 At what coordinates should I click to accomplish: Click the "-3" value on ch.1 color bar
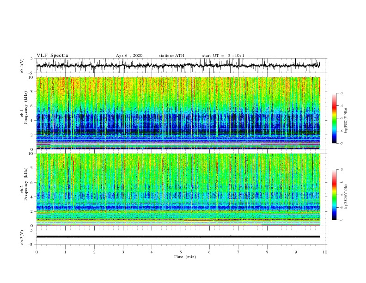click(341, 93)
